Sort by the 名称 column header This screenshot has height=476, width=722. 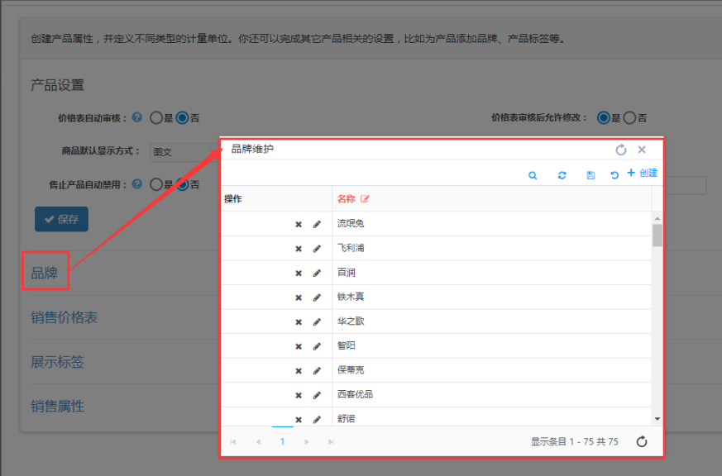tap(346, 199)
